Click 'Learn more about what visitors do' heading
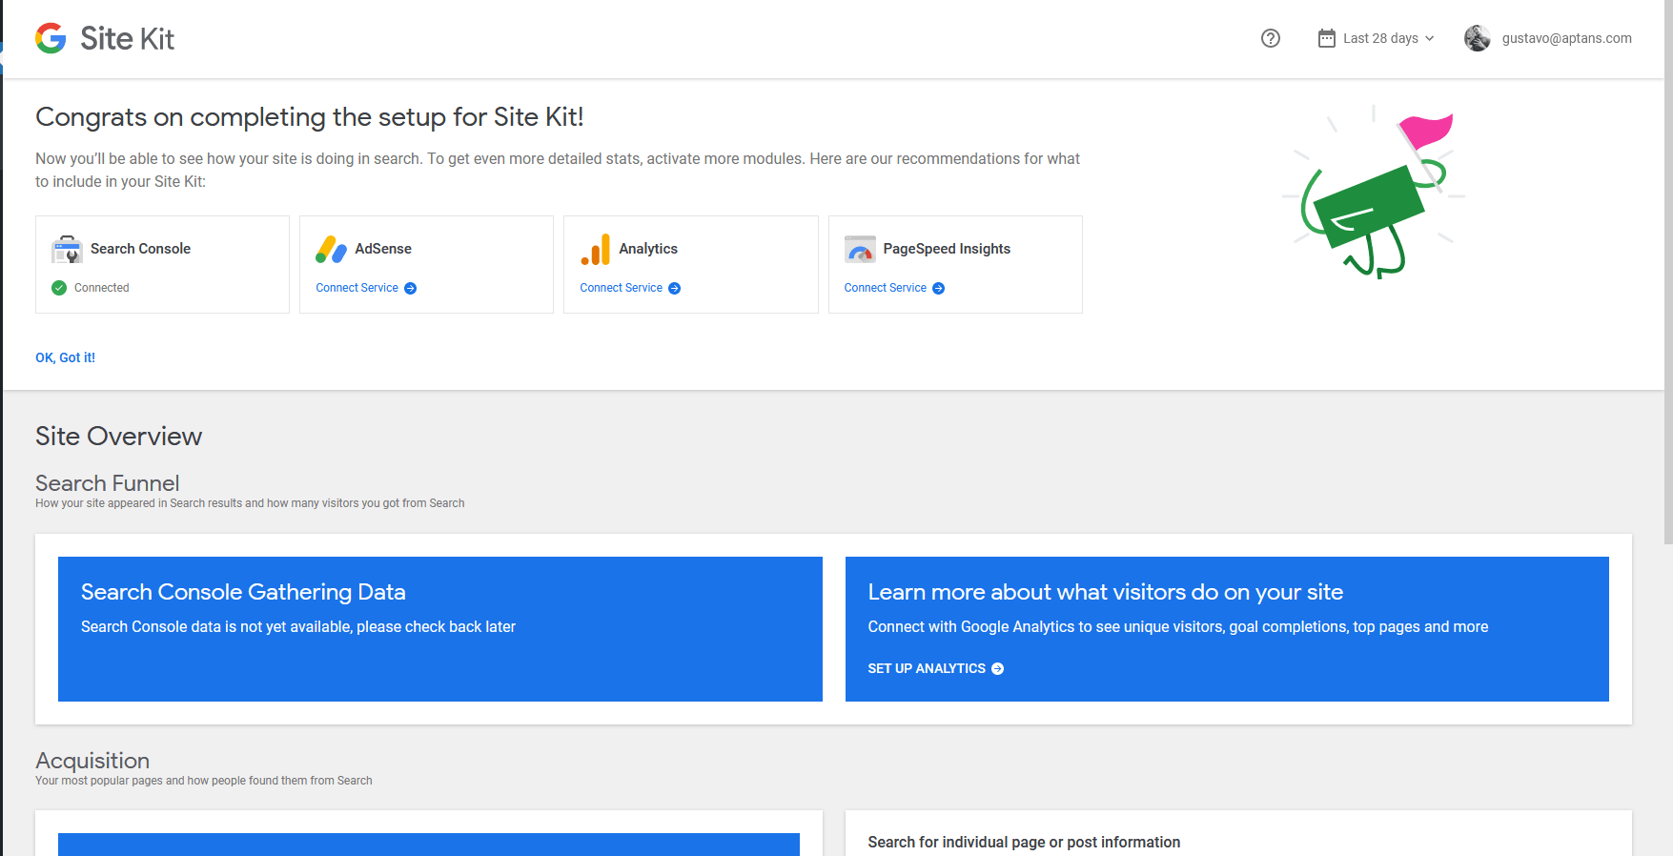Viewport: 1673px width, 856px height. click(x=1105, y=592)
